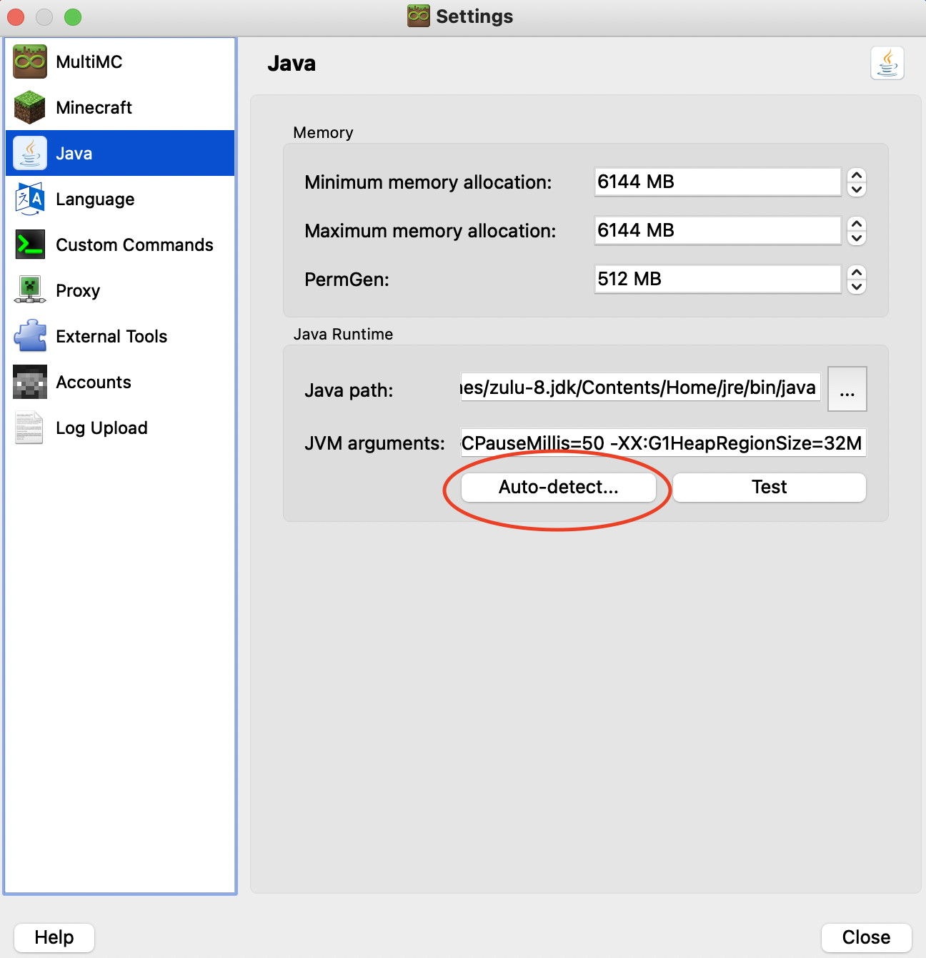Click the Log Upload document icon
The width and height of the screenshot is (926, 958).
(30, 428)
